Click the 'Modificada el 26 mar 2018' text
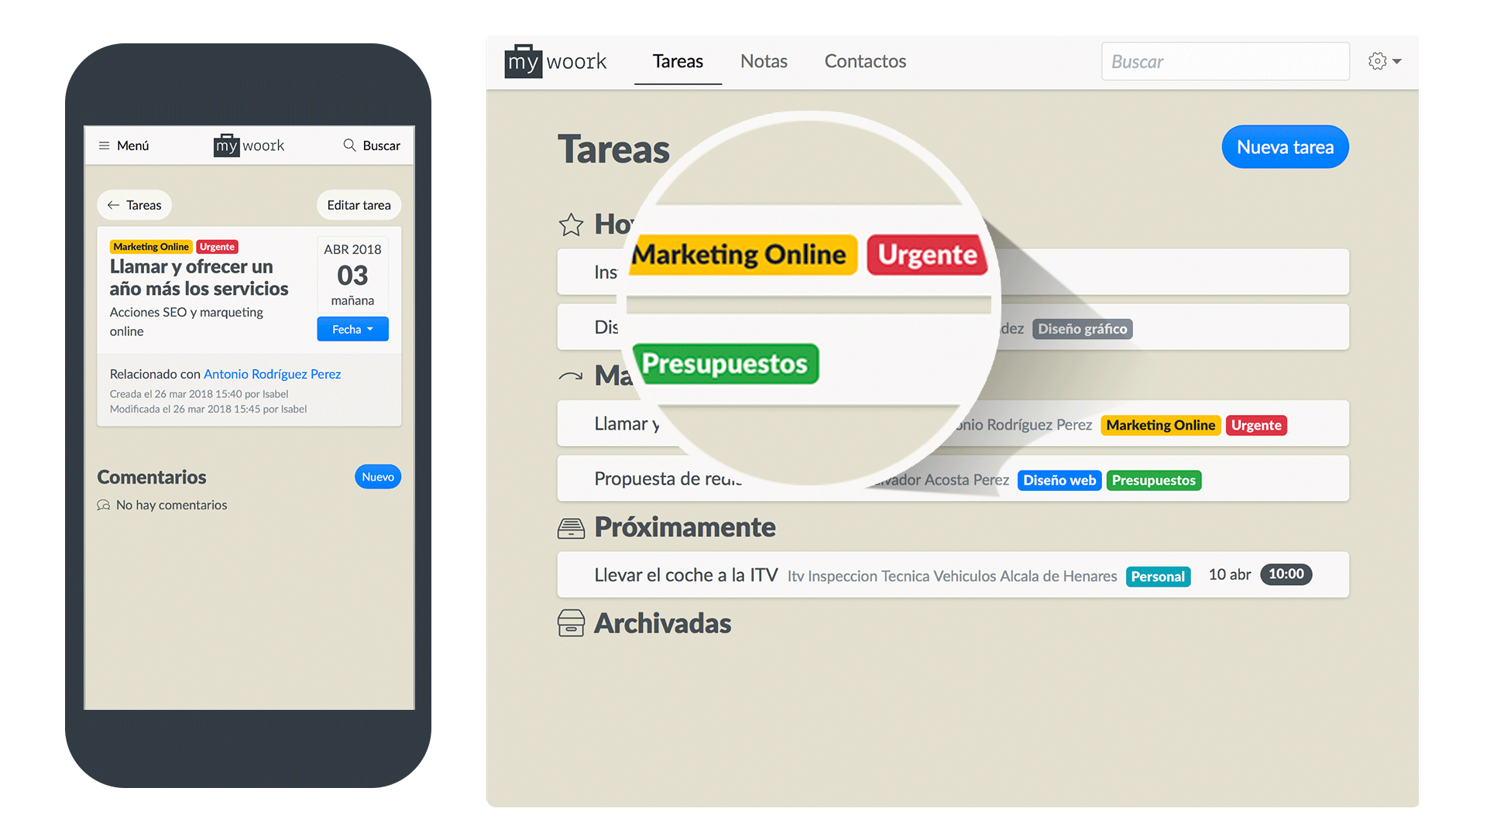 [x=208, y=409]
